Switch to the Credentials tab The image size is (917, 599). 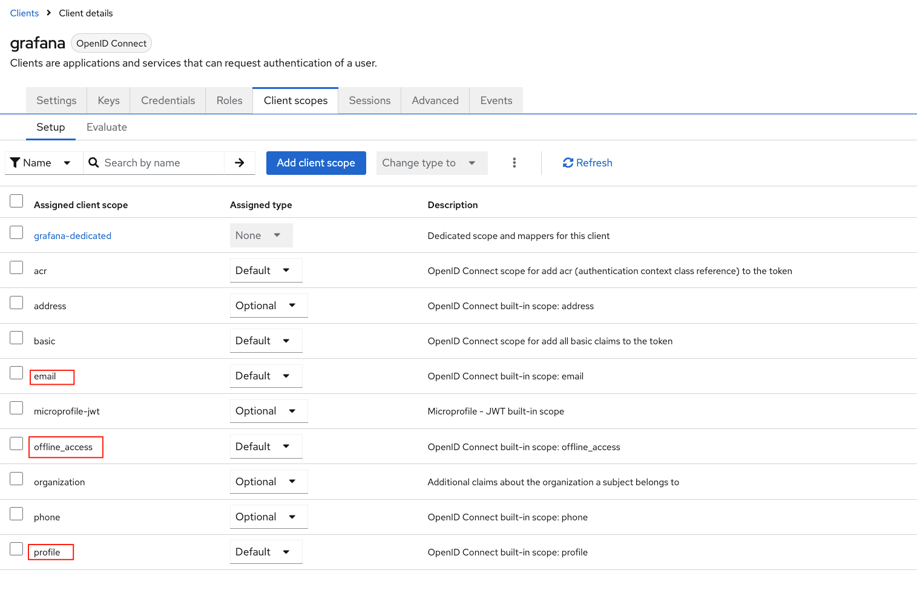tap(168, 100)
